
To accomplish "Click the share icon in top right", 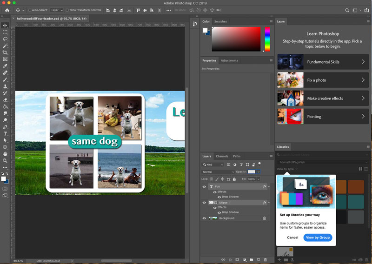I will click(366, 10).
